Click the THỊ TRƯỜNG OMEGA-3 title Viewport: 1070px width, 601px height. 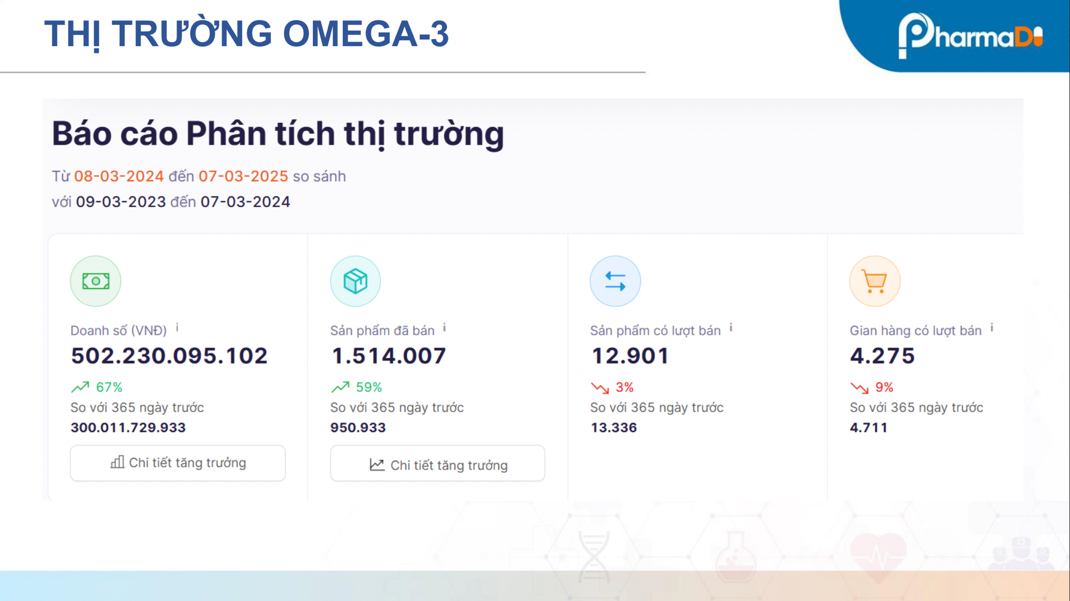click(x=250, y=33)
